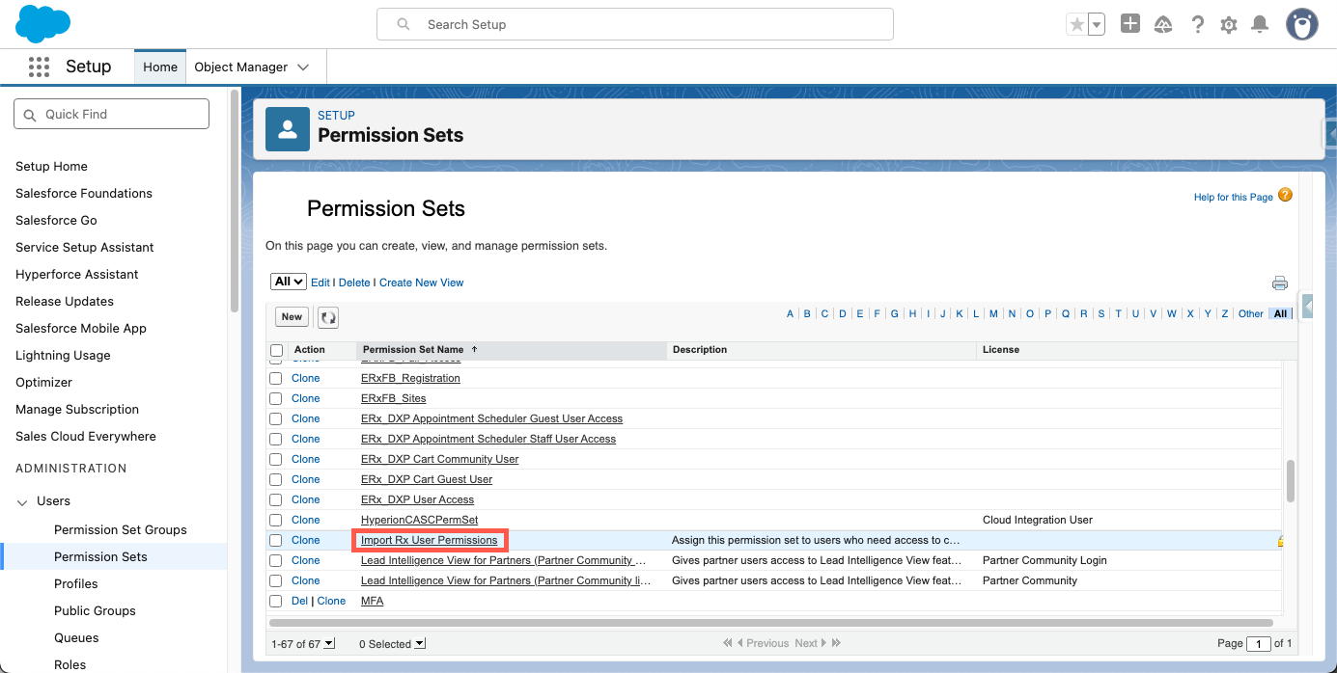
Task: Open the Global Actions plus icon
Action: coord(1130,24)
